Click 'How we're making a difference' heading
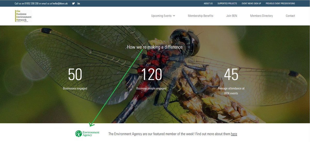The height and width of the screenshot is (142, 310). click(x=155, y=47)
